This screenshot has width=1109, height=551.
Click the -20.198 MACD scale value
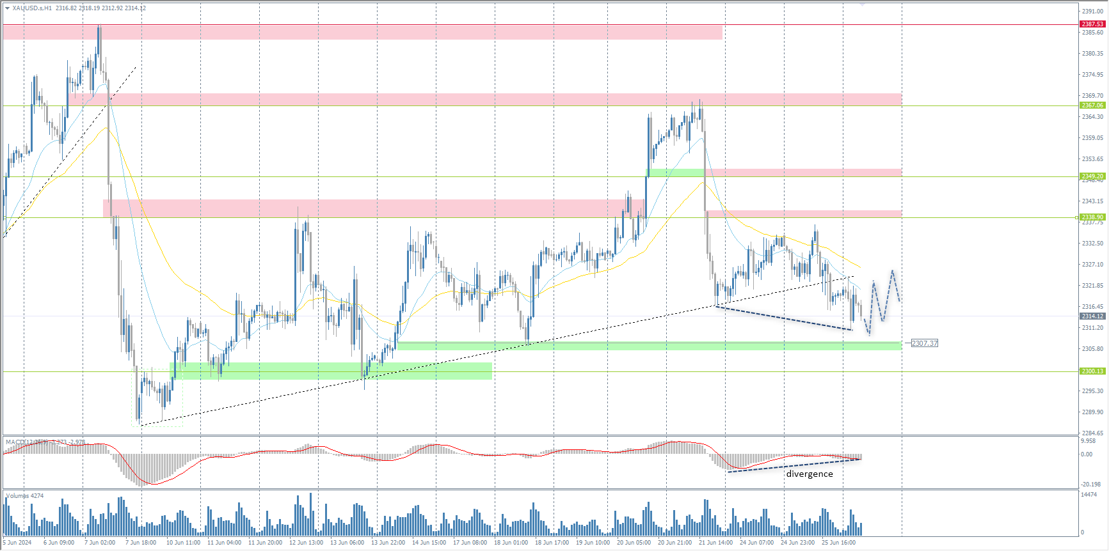point(1090,485)
